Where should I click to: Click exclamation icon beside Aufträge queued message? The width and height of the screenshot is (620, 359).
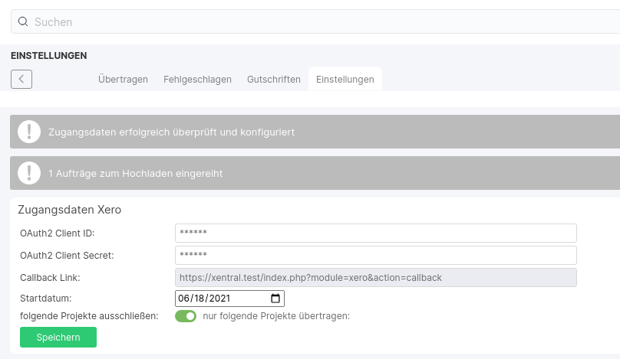click(29, 173)
